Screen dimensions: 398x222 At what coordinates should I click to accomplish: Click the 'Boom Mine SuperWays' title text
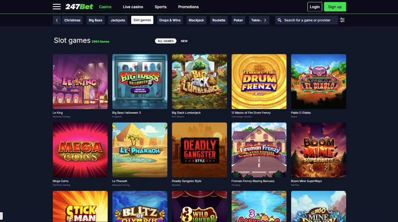pyautogui.click(x=306, y=181)
